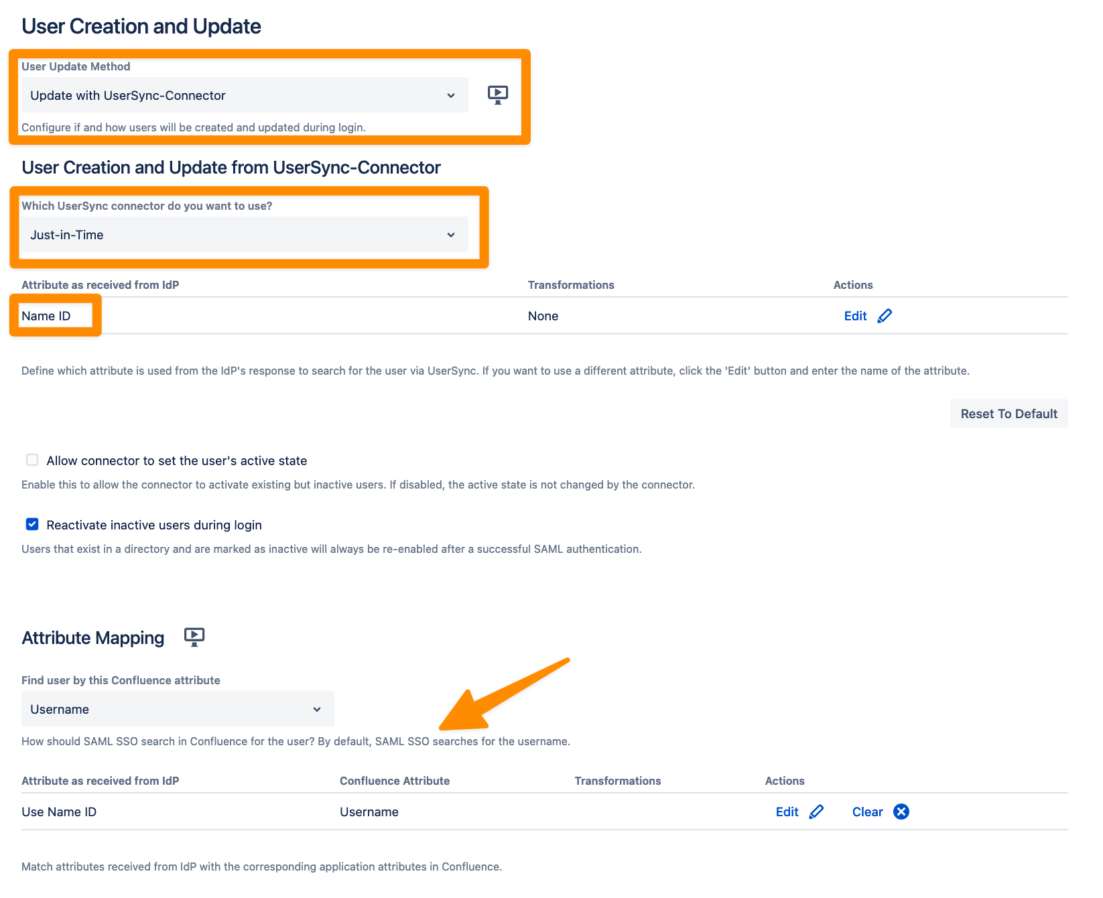The width and height of the screenshot is (1103, 898).
Task: Click chevron arrow on Just-in-Time dropdown
Action: [x=451, y=235]
